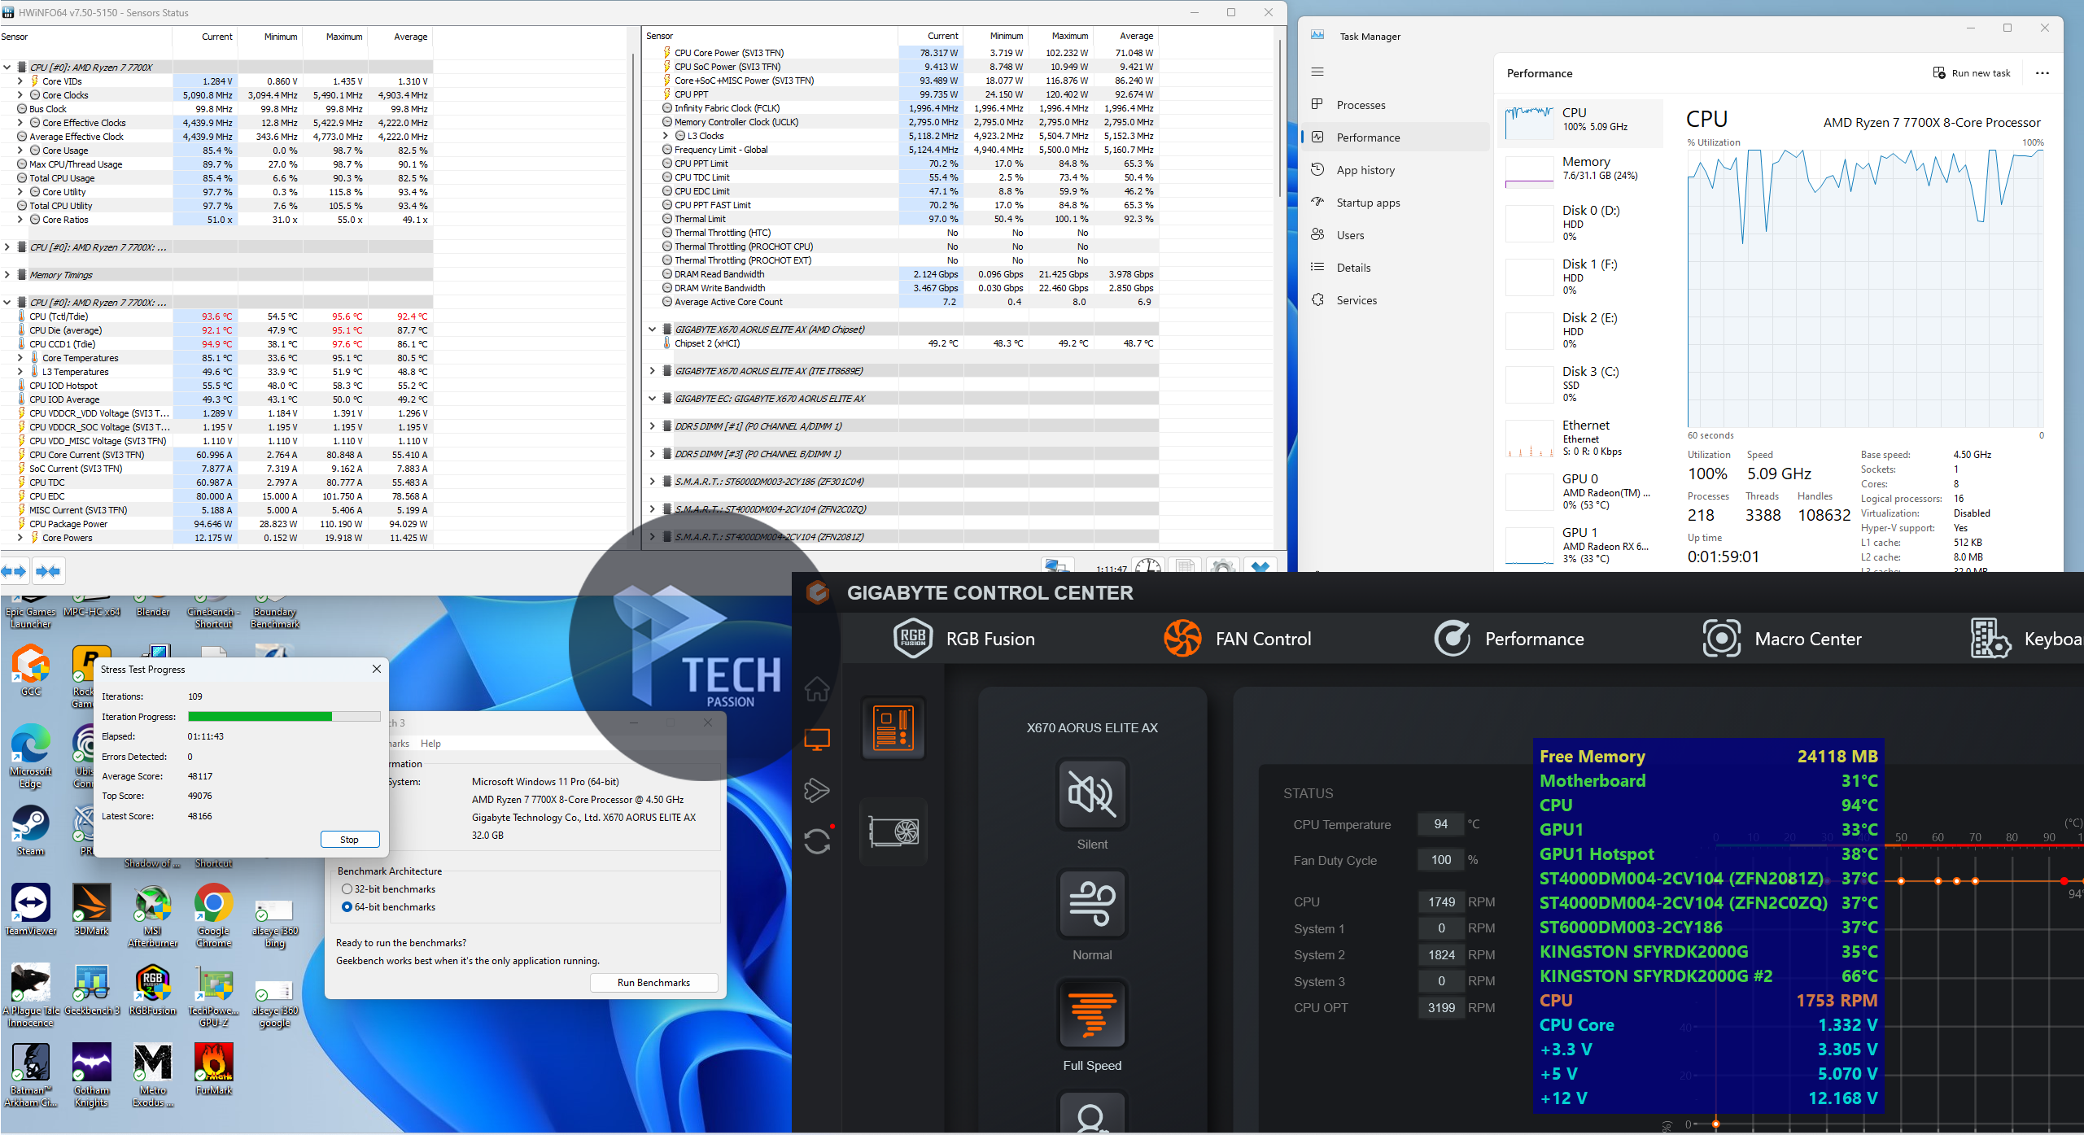Image resolution: width=2084 pixels, height=1135 pixels.
Task: Select the Silent fan mode icon
Action: pyautogui.click(x=1091, y=793)
